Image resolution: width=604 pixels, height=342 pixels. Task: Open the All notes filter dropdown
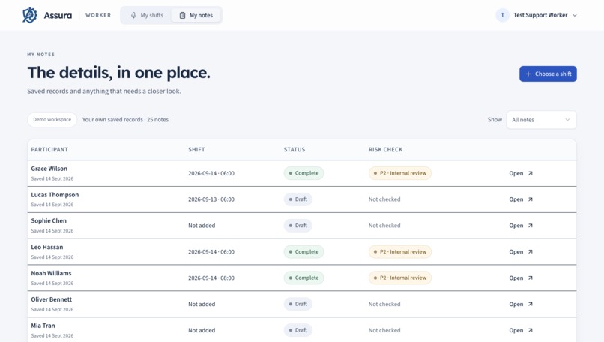(541, 120)
